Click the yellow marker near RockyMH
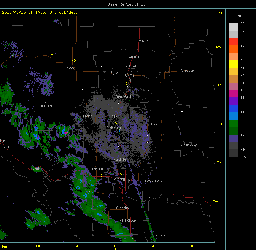 coord(74,60)
